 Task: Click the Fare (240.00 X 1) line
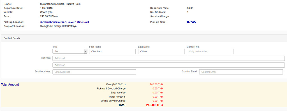(x=116, y=84)
